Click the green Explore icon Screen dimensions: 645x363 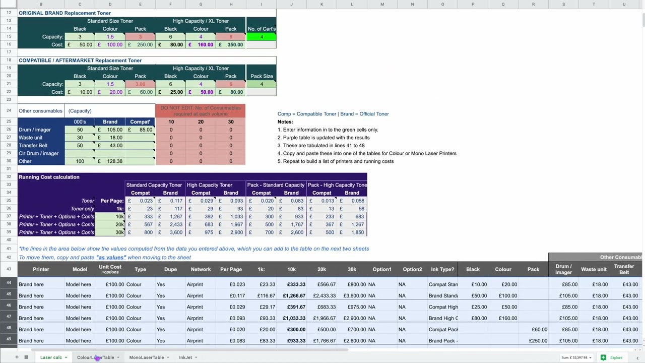click(603, 357)
